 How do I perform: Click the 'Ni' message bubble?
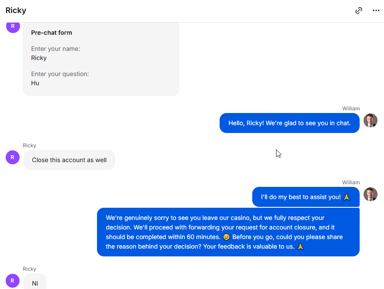click(x=35, y=282)
